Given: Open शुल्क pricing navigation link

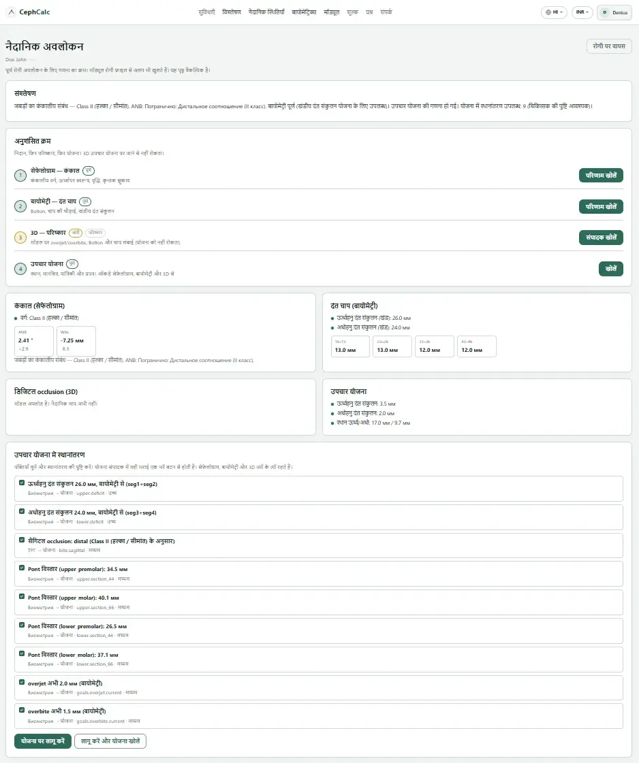Looking at the screenshot, I should coord(353,12).
